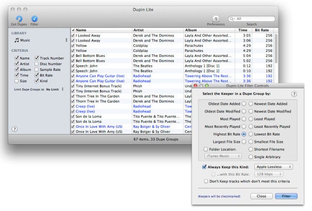Viewport: 312px width, 211px height.
Task: Sort the table by the Artist column
Action: pyautogui.click(x=158, y=30)
